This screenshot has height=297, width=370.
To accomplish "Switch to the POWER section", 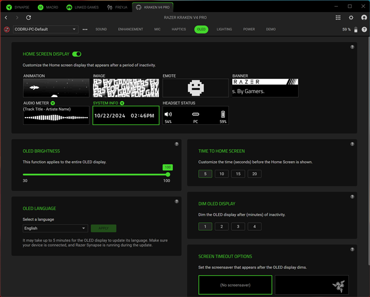I will tap(249, 29).
